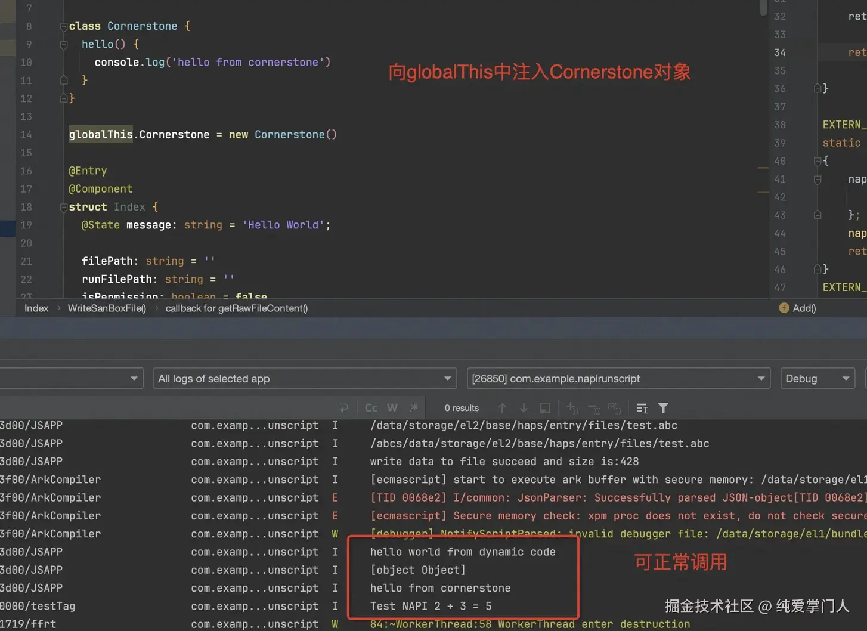The width and height of the screenshot is (867, 631).
Task: Collapse the struct Index fold marker
Action: coord(64,207)
